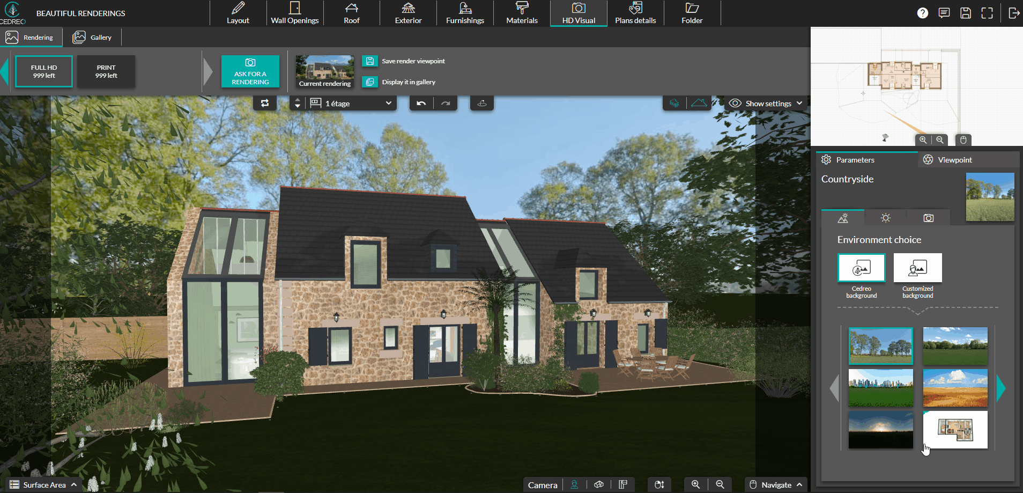Open the Materials panel
The width and height of the screenshot is (1023, 493).
pyautogui.click(x=521, y=13)
